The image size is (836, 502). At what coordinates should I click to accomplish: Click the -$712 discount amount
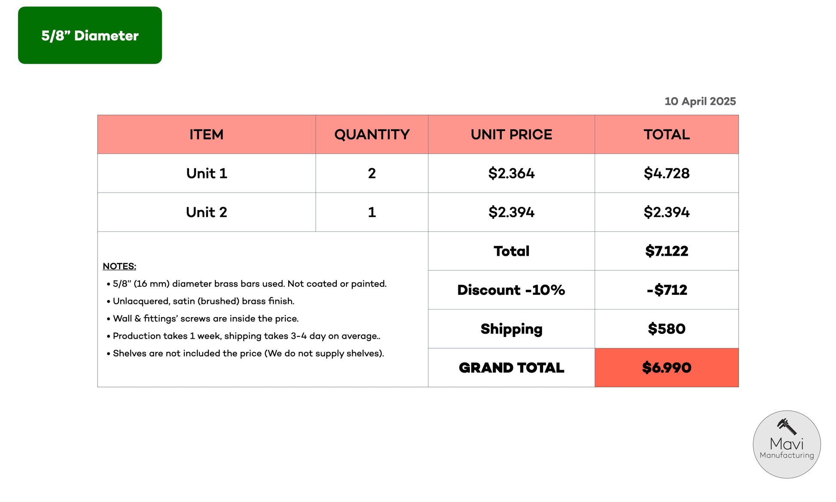(x=667, y=290)
